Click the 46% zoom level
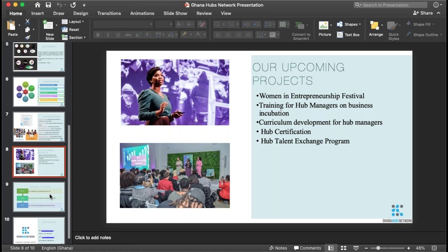The image size is (448, 252). click(x=420, y=248)
